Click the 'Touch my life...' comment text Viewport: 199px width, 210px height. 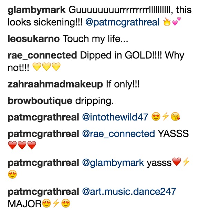(95, 39)
